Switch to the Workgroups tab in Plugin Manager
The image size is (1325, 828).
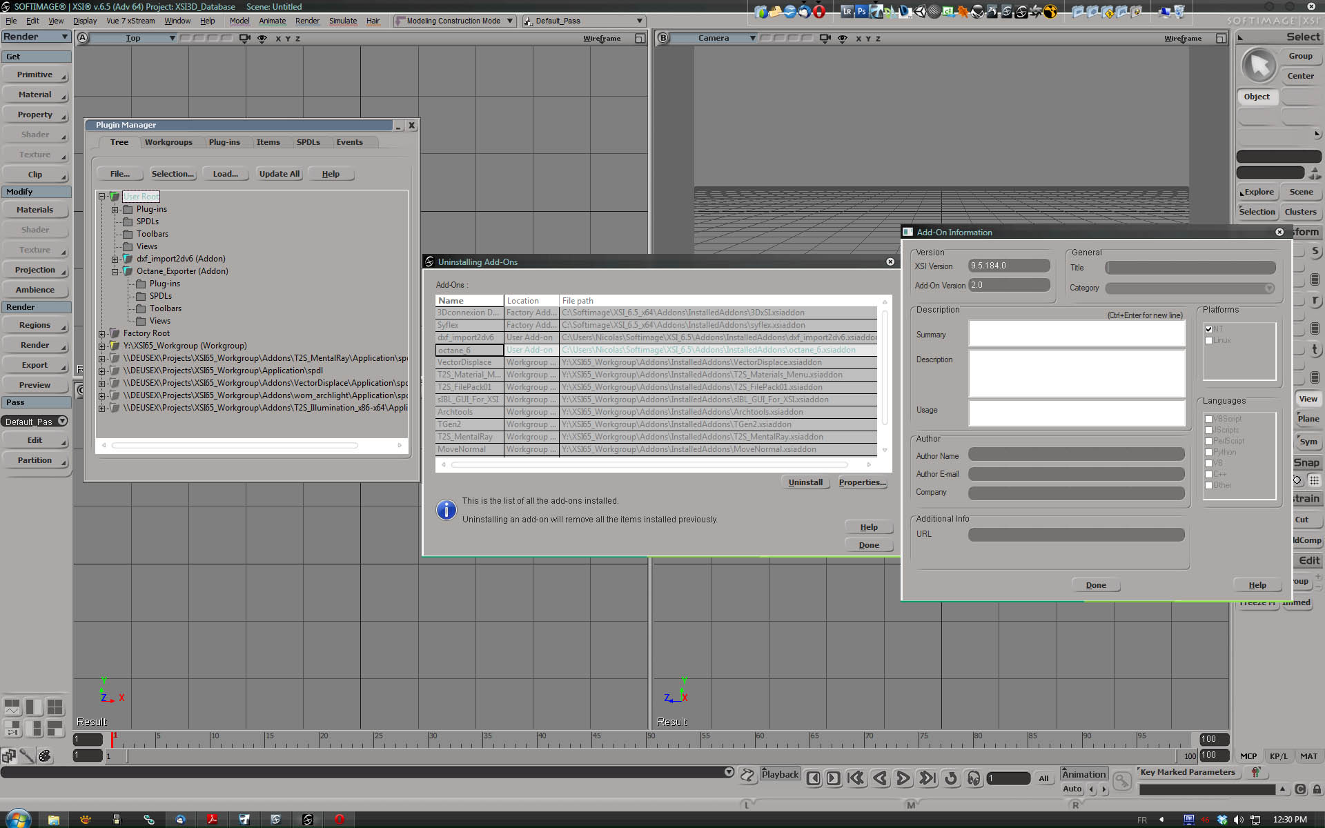pos(168,142)
